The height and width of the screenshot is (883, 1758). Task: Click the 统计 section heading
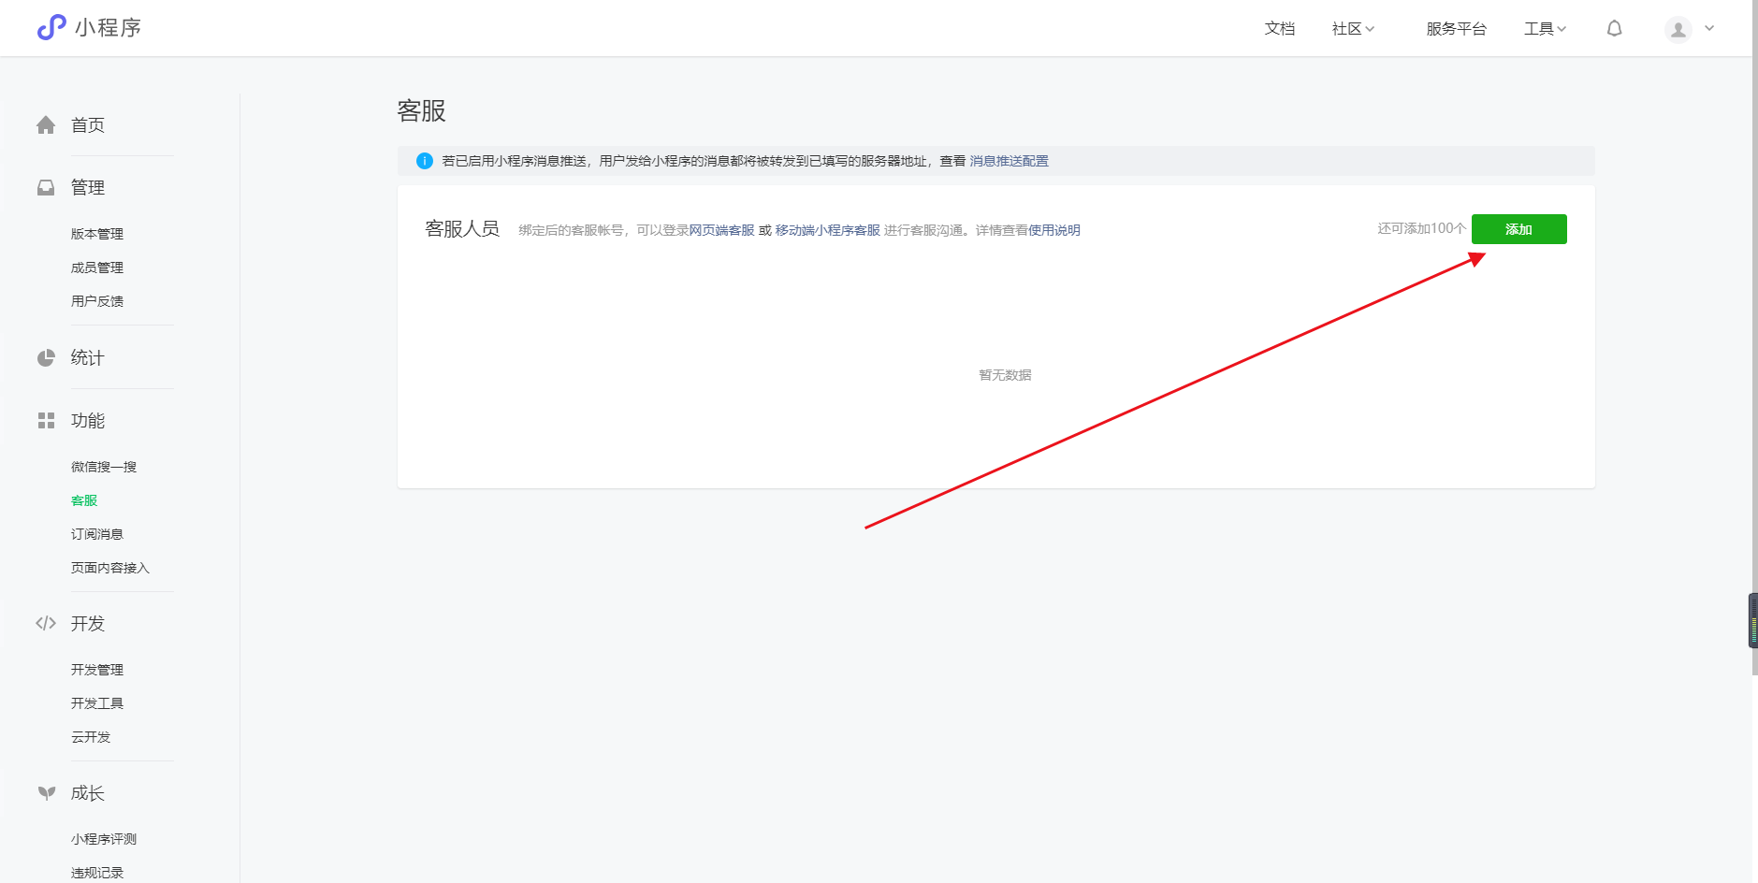coord(88,357)
